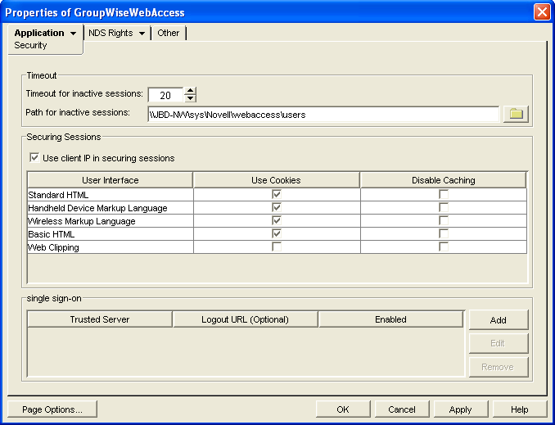Close the Properties of GroupWiseWebAccess dialog
Viewport: 555px width, 425px height.
(541, 12)
